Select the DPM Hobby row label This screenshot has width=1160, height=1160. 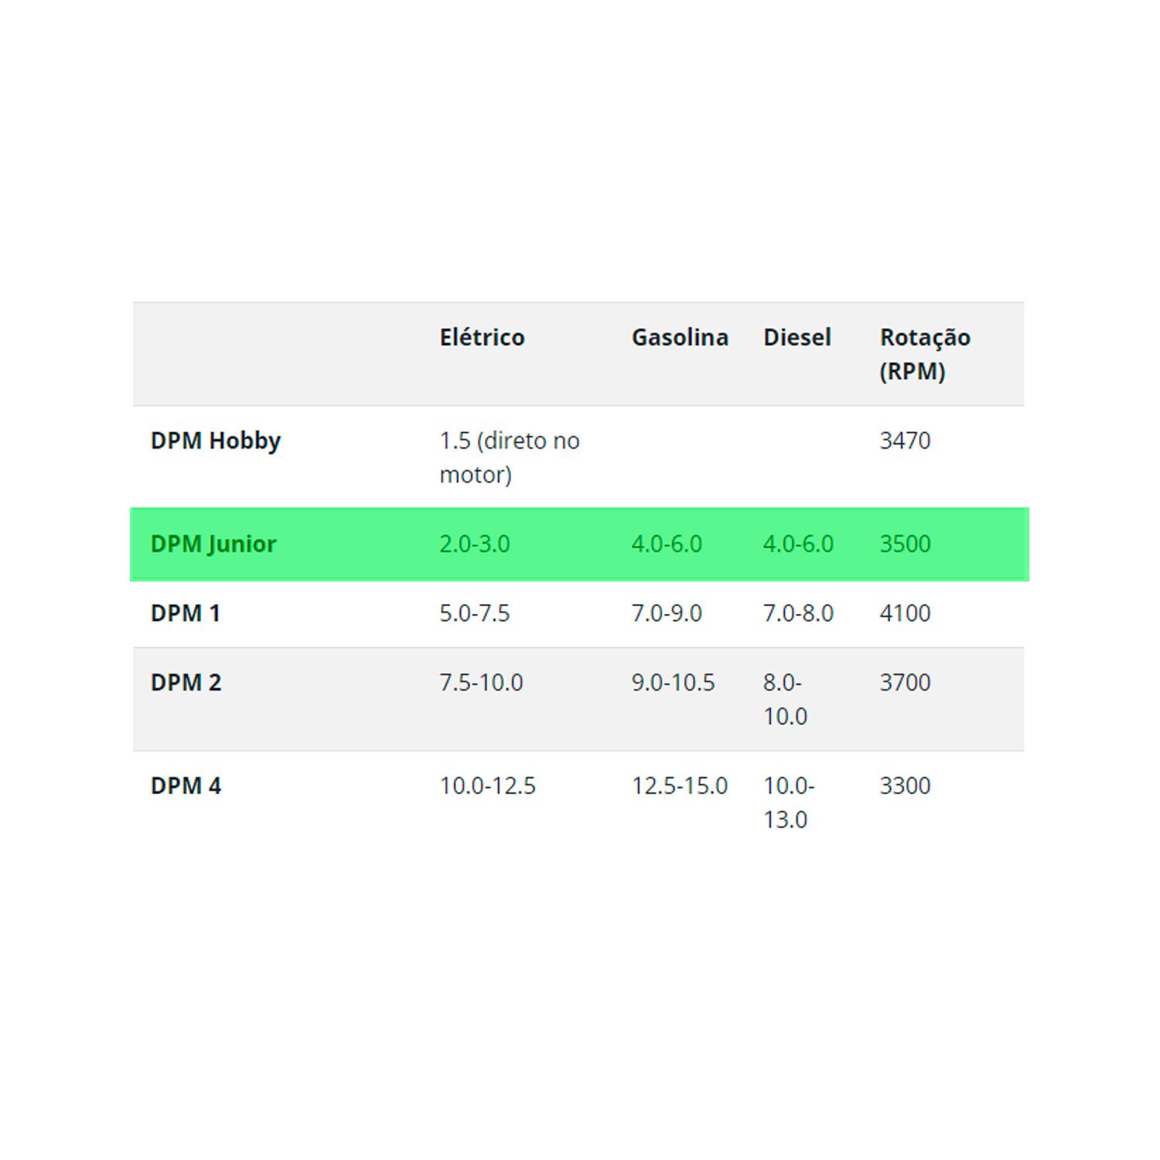(216, 441)
